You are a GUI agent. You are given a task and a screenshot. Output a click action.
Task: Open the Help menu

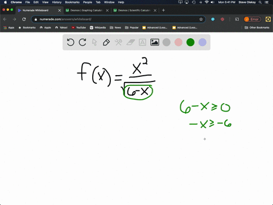[x=121, y=2]
